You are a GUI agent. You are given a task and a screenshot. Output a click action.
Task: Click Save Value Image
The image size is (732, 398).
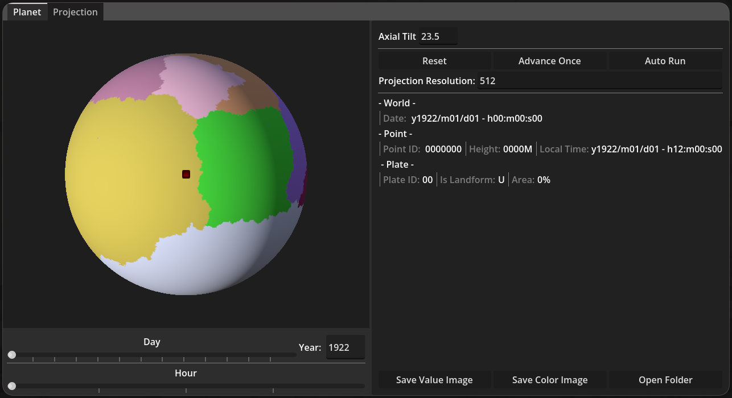(x=434, y=380)
